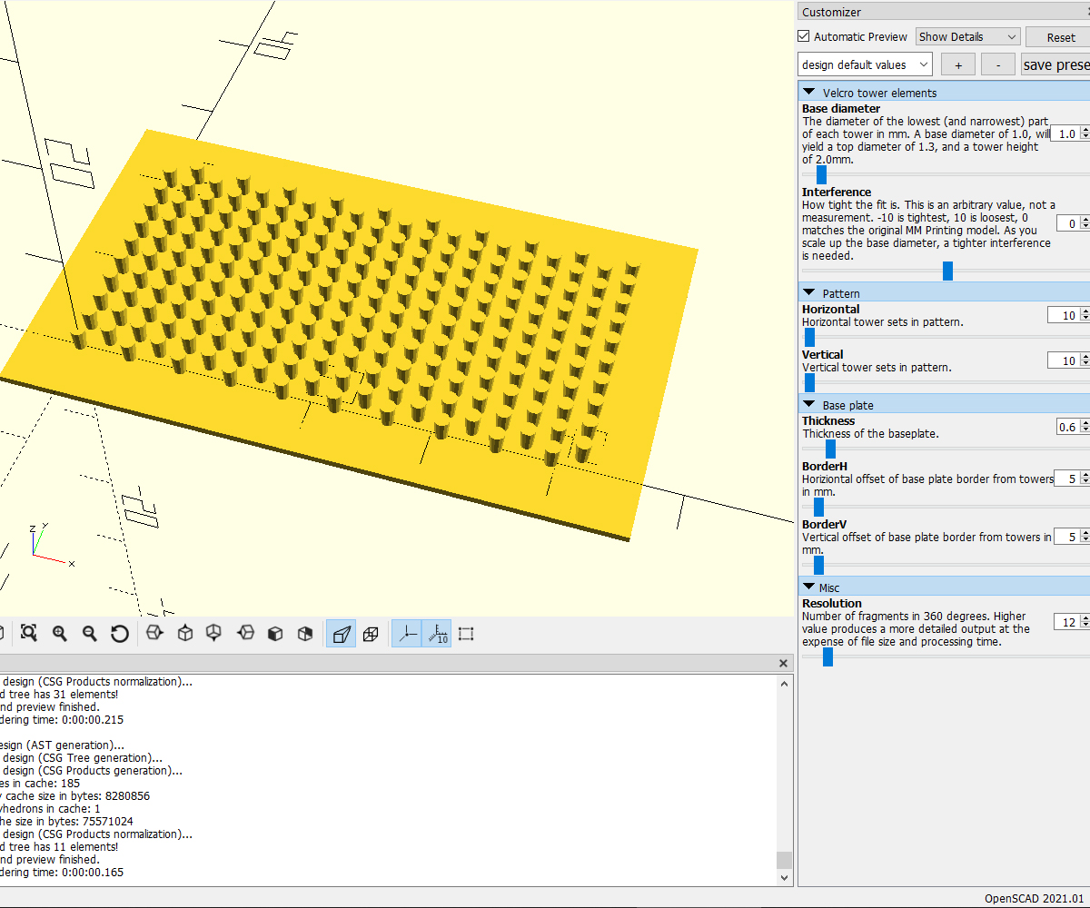Open the design default values preset dropdown

pos(863,64)
